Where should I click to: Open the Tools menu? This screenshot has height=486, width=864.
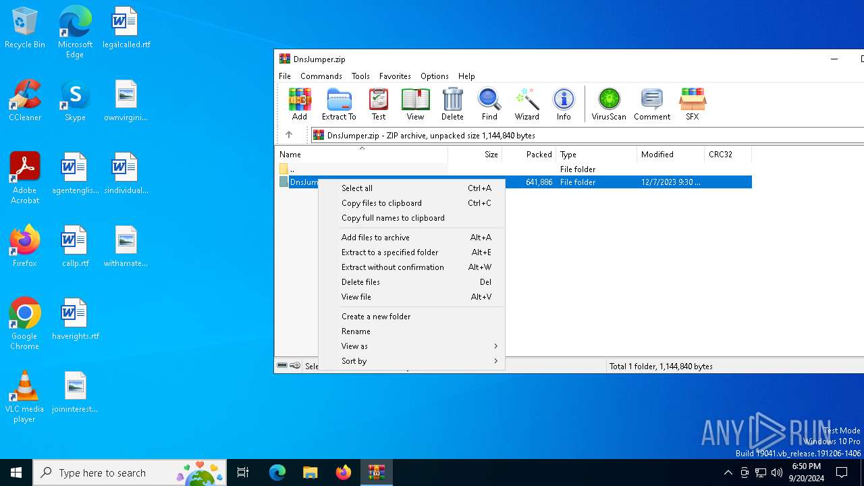coord(360,76)
